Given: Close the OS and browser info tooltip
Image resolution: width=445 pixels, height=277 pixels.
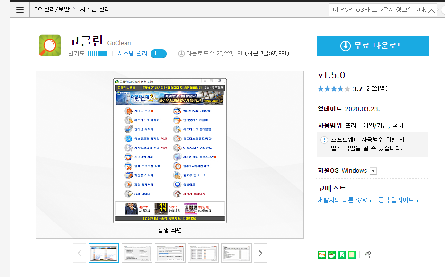Looking at the screenshot, I should [x=431, y=10].
